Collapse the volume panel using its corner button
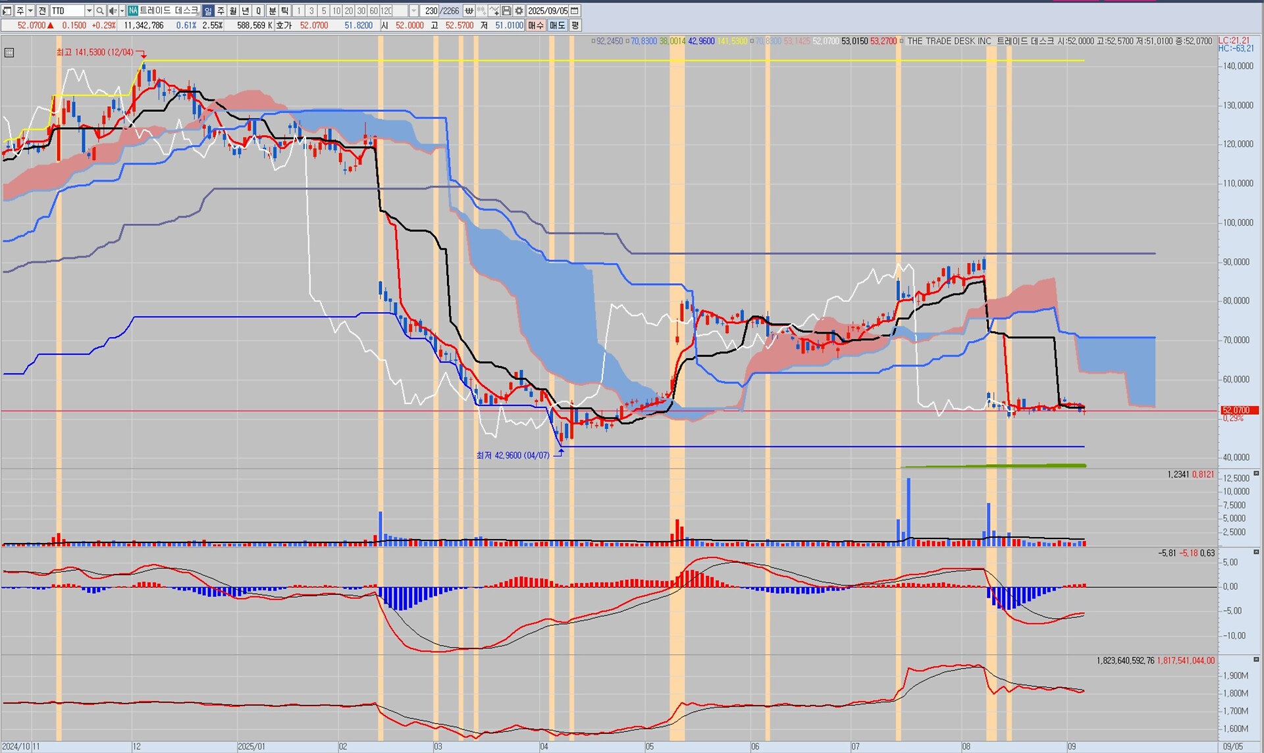The height and width of the screenshot is (753, 1264). [x=1256, y=473]
